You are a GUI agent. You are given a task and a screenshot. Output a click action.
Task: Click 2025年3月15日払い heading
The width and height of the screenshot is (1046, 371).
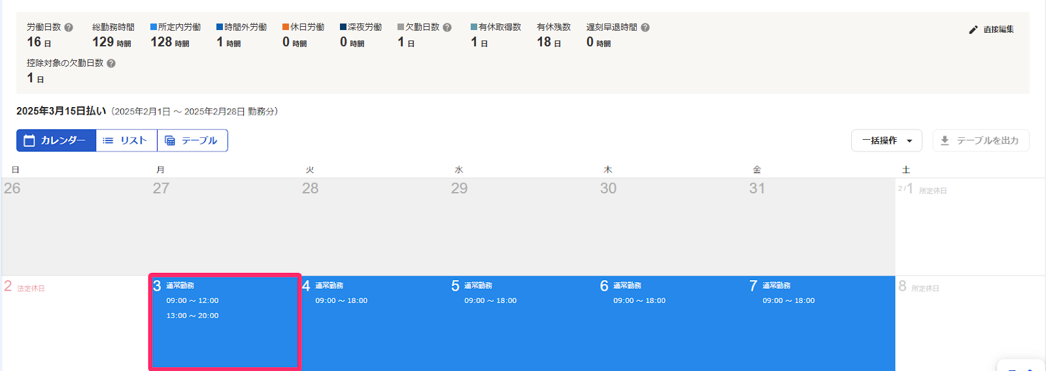click(x=61, y=111)
